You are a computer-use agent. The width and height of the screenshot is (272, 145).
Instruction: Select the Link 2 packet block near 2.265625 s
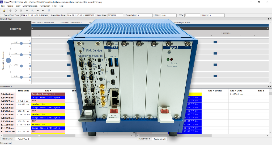pos(215,53)
